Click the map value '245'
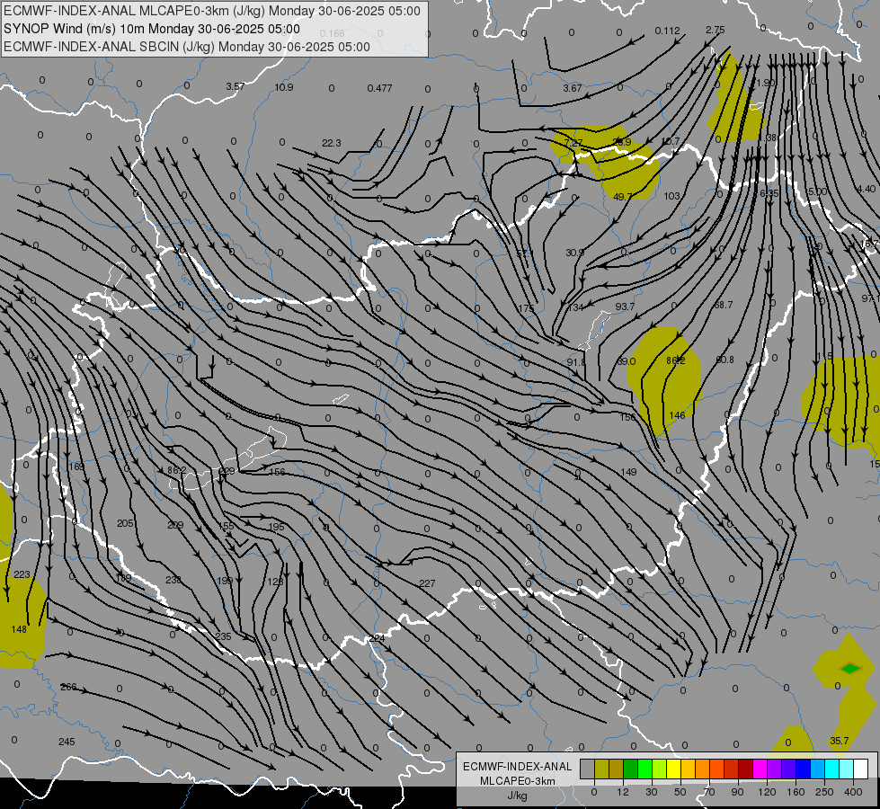This screenshot has height=809, width=880. coord(67,742)
